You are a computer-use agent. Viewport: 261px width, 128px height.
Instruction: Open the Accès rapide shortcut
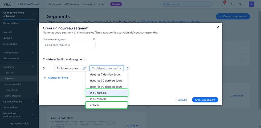pos(19,123)
